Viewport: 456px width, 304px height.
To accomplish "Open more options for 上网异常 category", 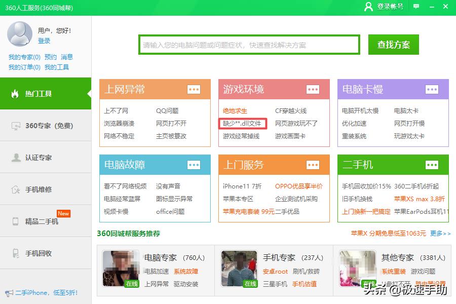I will [194, 89].
